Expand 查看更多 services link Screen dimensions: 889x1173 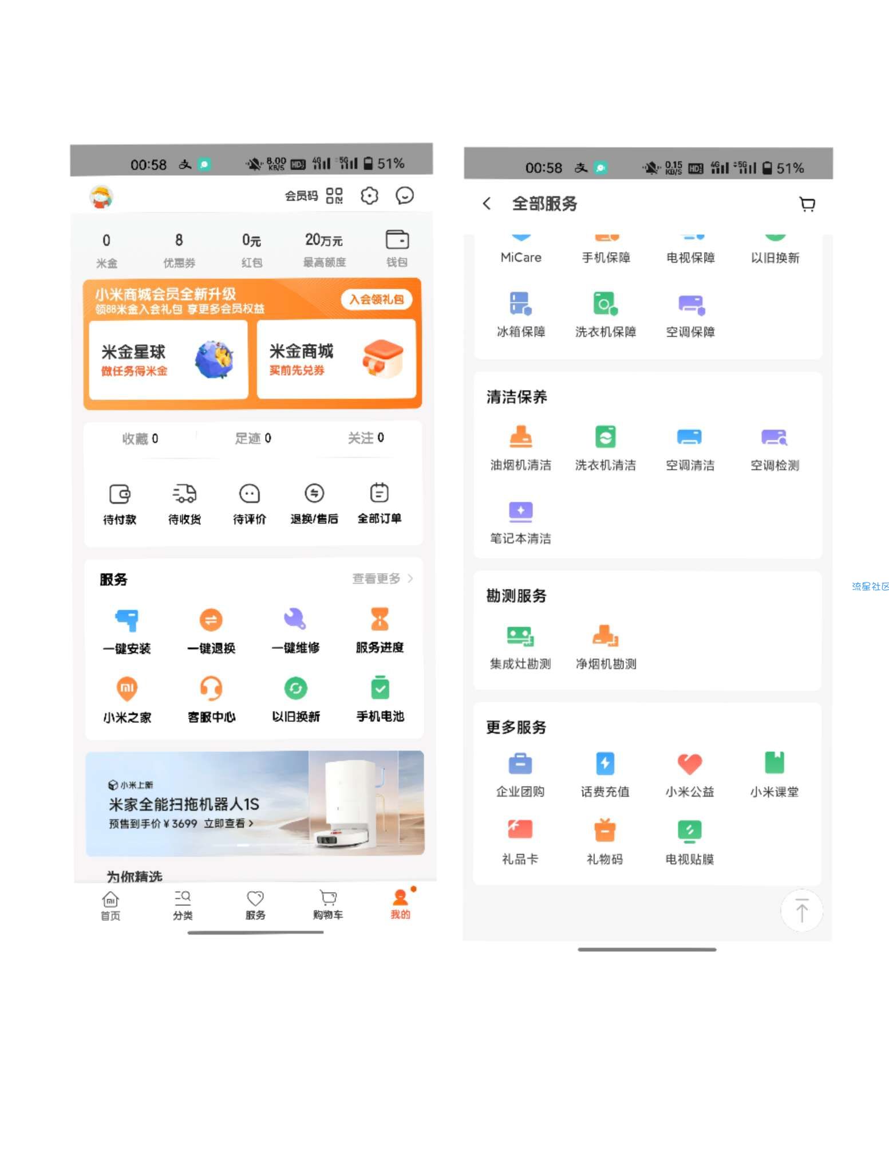tap(382, 578)
